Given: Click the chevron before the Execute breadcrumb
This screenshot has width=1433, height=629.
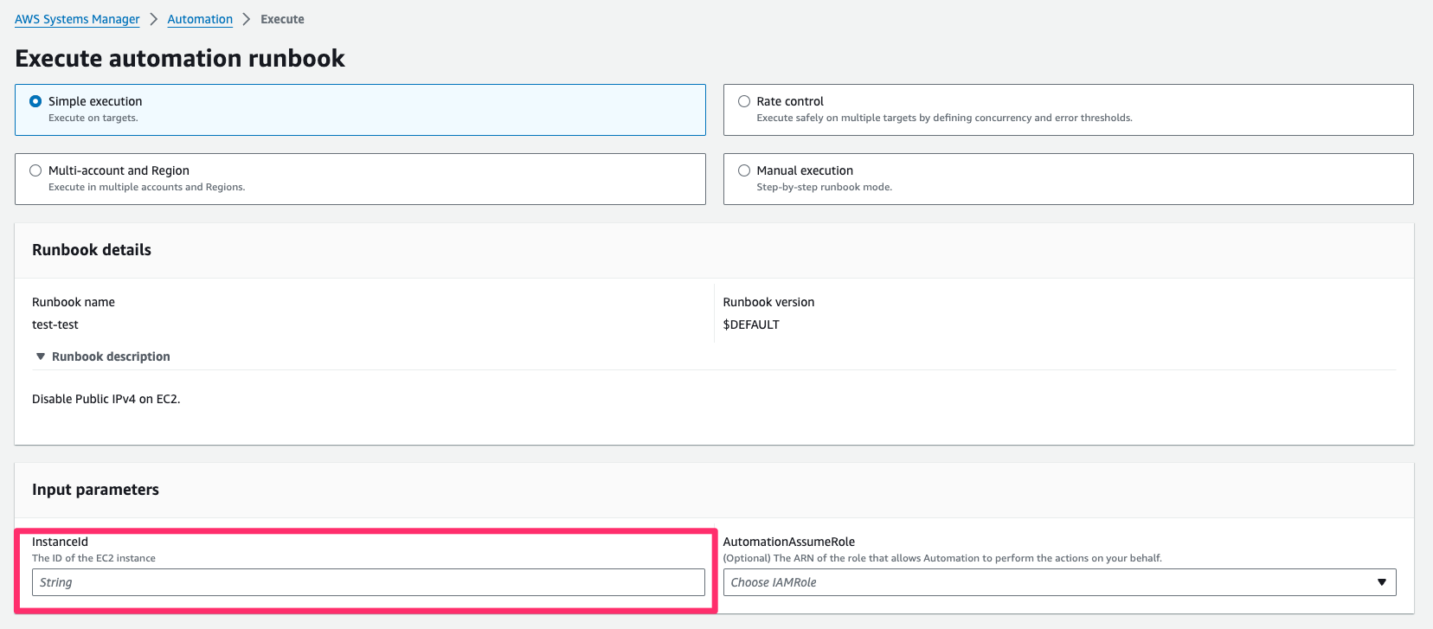Looking at the screenshot, I should coord(247,19).
